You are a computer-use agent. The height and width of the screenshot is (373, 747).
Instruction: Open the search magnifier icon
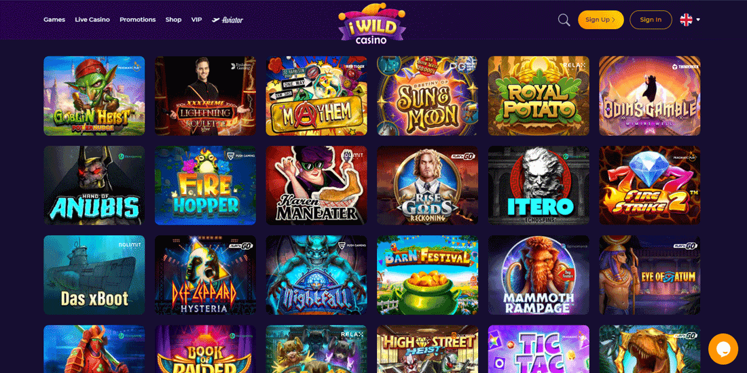[564, 20]
